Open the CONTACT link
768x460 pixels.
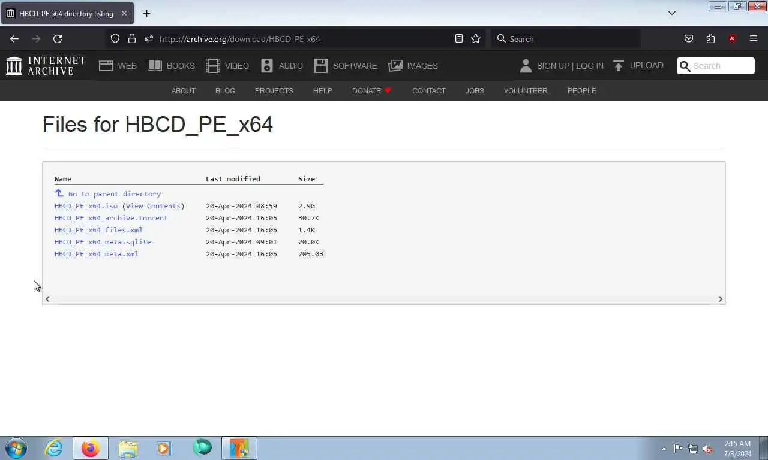(x=428, y=91)
